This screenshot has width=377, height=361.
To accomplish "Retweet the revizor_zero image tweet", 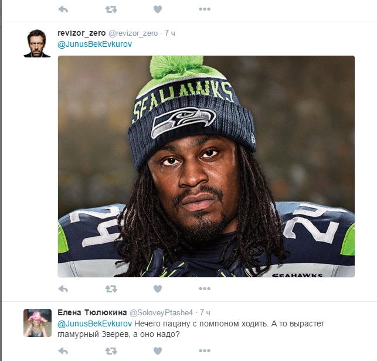I will pyautogui.click(x=111, y=289).
